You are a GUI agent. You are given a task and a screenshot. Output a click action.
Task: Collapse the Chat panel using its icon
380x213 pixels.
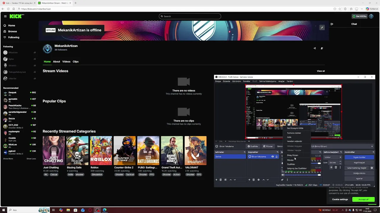332,24
